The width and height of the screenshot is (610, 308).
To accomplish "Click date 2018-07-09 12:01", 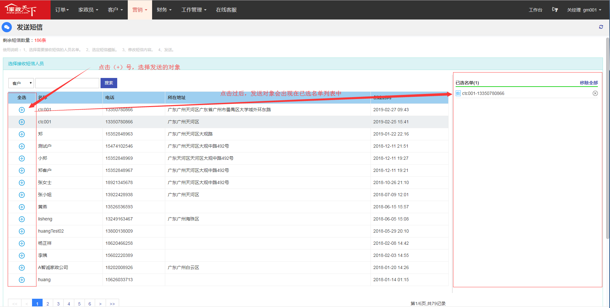I will point(391,195).
